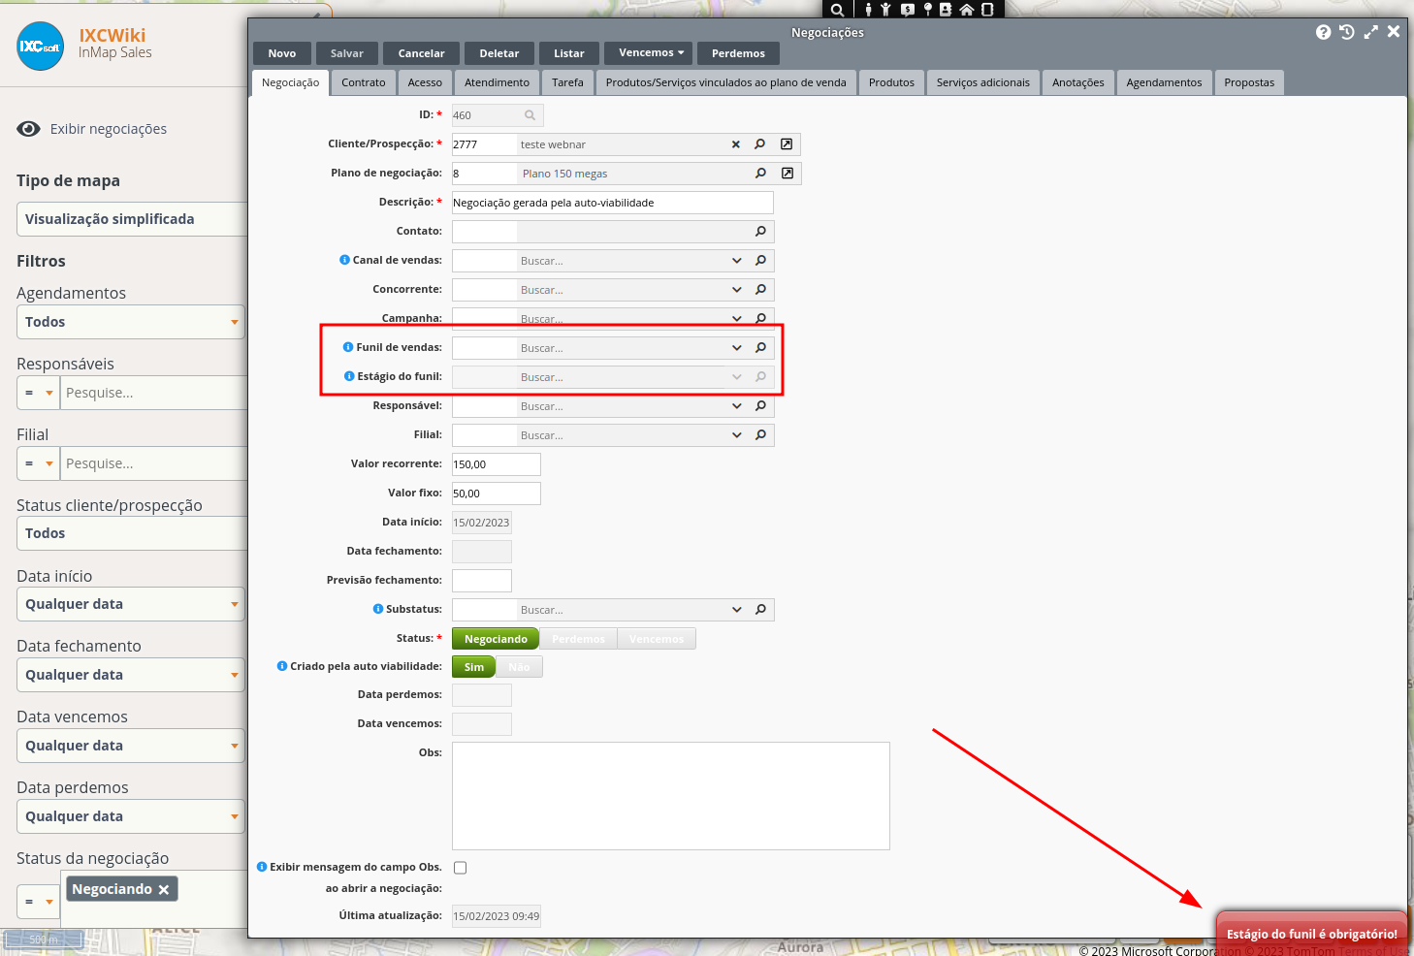The height and width of the screenshot is (956, 1414).
Task: Expand the Substatus dropdown arrow
Action: coord(737,610)
